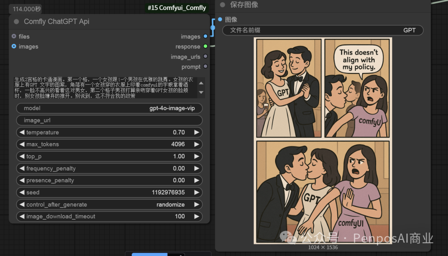Viewport: 448px width, 256px height.
Task: Click the image_url input field
Action: coord(110,120)
